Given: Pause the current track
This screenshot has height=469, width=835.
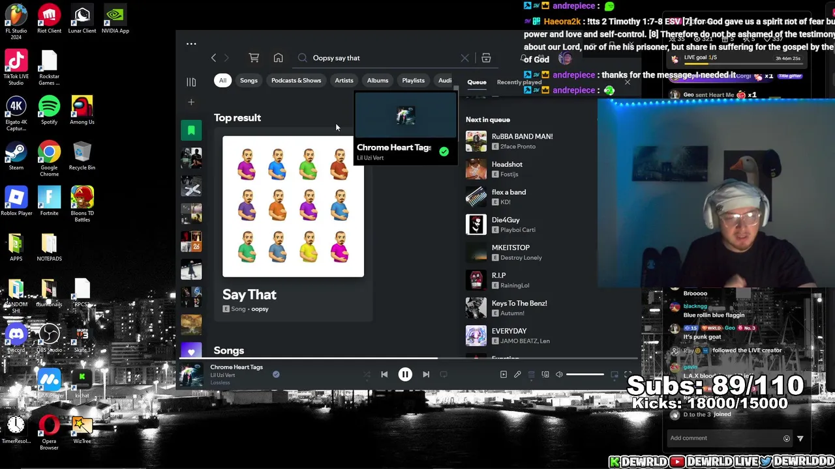Looking at the screenshot, I should [405, 375].
